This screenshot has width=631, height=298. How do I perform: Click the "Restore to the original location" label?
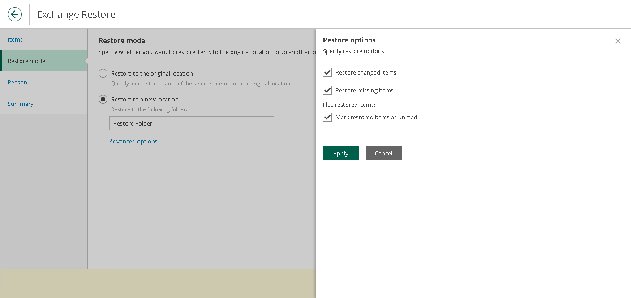pyautogui.click(x=152, y=73)
